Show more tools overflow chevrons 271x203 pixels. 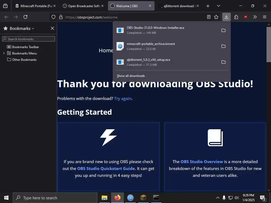pos(255,17)
